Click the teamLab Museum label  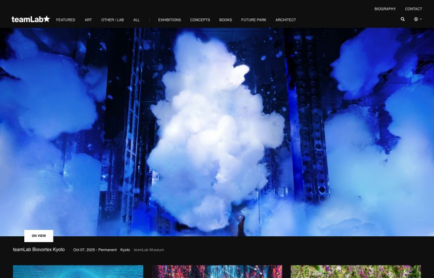[x=149, y=250]
